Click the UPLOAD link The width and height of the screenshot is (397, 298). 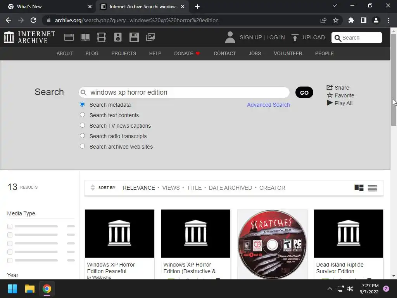click(314, 37)
